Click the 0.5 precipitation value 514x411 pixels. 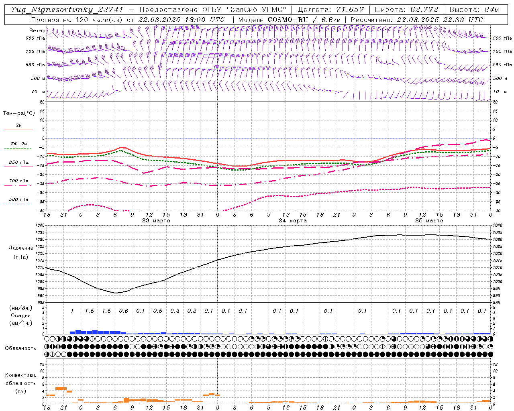click(x=157, y=311)
